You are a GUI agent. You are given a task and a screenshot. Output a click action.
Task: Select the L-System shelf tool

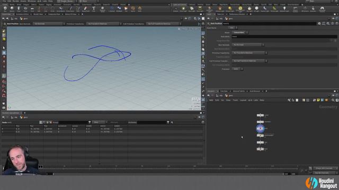click(112, 9)
